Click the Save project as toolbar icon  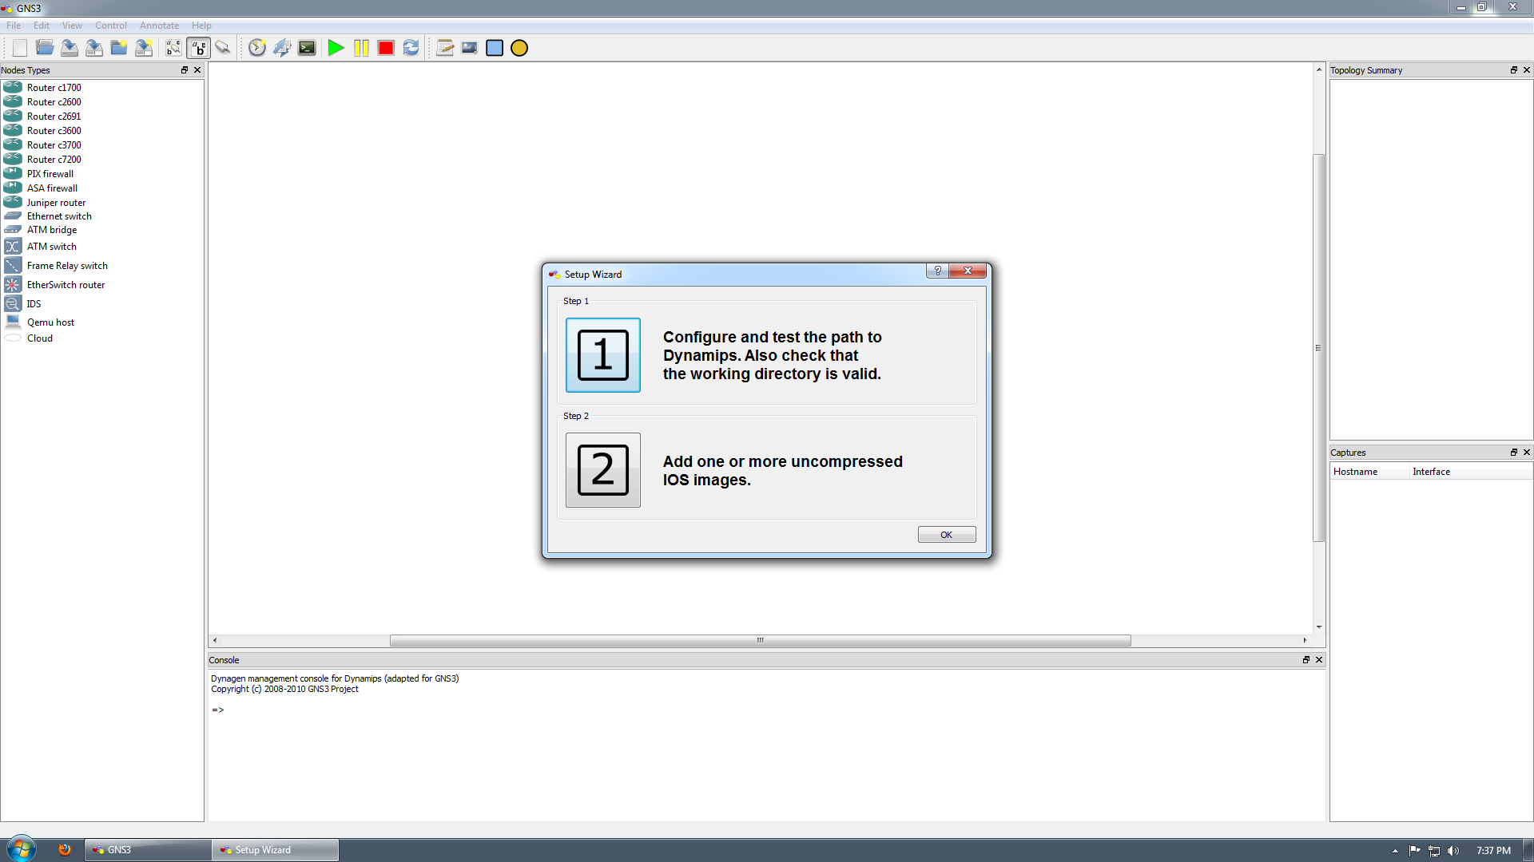tap(94, 48)
